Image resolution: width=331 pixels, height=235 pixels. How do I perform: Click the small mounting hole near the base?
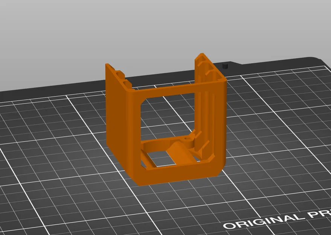pyautogui.click(x=187, y=138)
